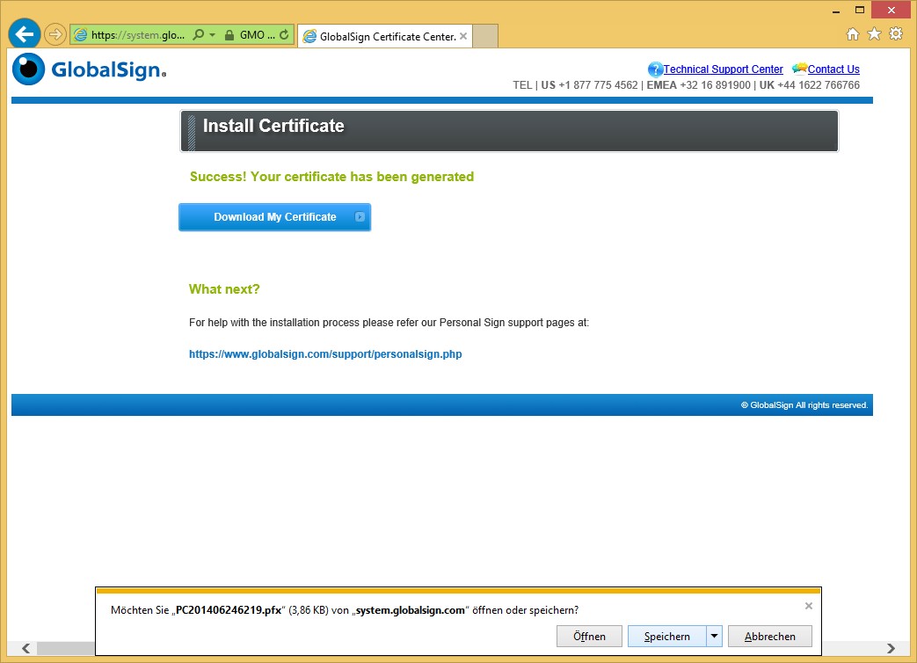Click the horizontal scrollbar right arrow

(x=891, y=648)
